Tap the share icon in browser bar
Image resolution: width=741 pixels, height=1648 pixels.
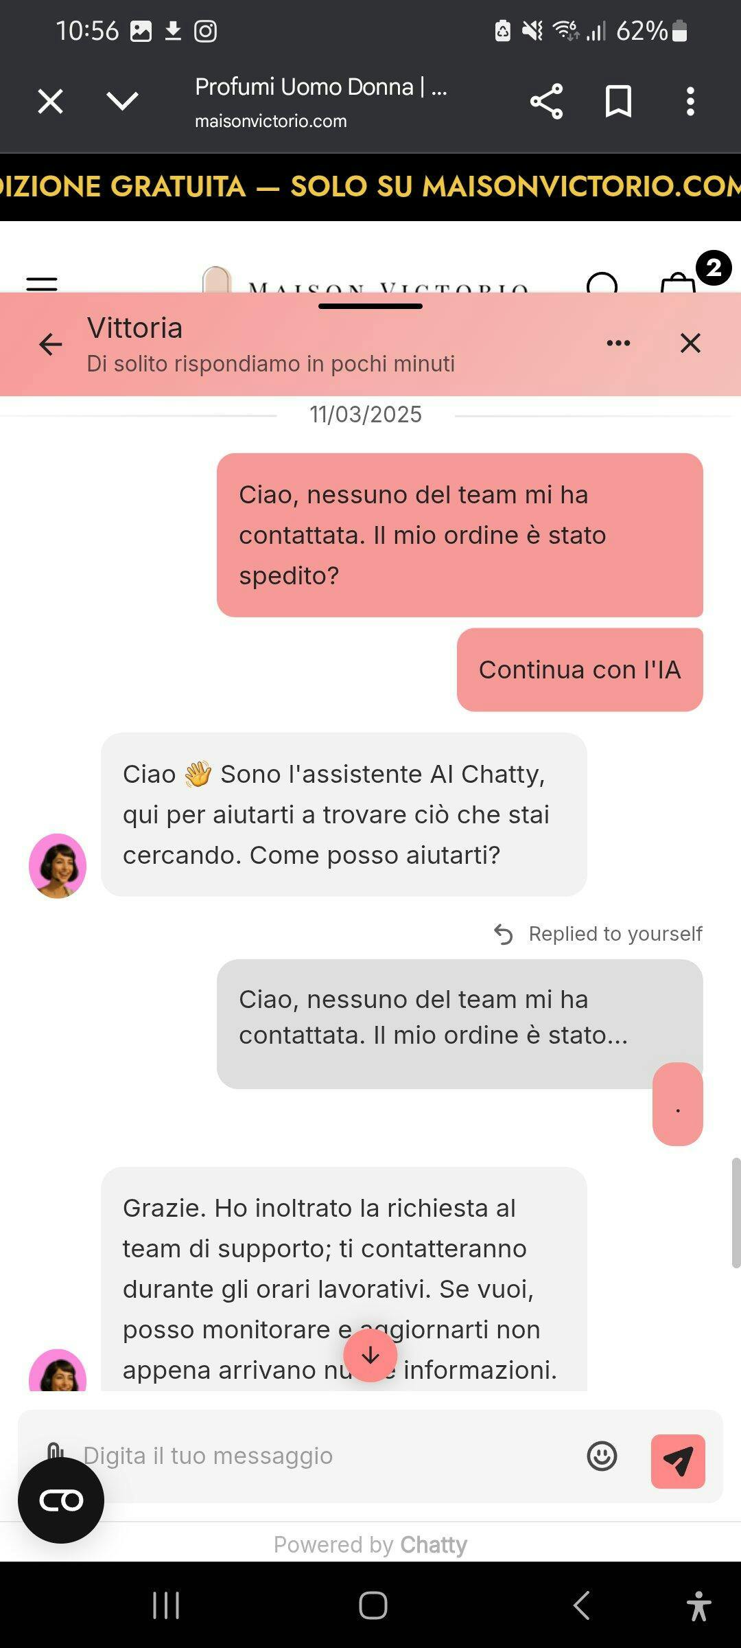pos(546,102)
